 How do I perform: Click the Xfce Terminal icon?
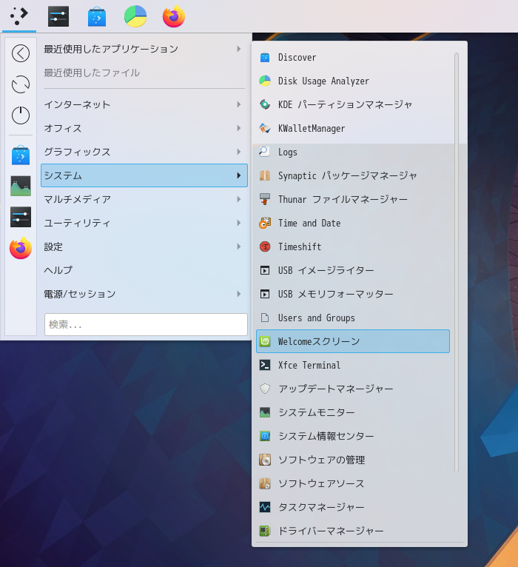click(x=265, y=365)
